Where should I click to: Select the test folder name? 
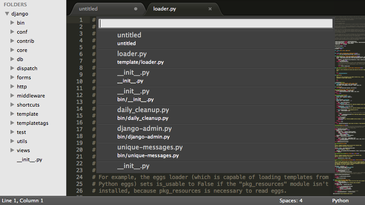[x=21, y=132]
